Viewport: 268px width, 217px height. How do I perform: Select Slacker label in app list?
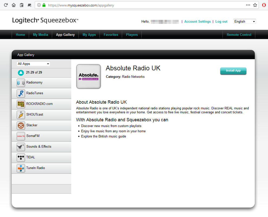click(32, 125)
